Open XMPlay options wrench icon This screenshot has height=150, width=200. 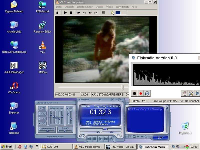[113, 99]
